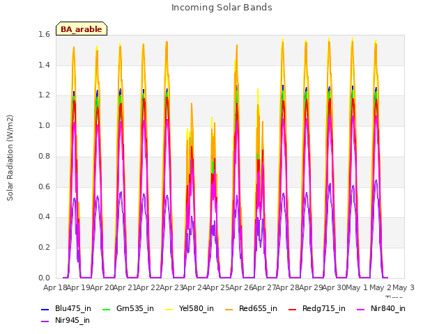Click the Apr 24 x-axis date label

[194, 287]
